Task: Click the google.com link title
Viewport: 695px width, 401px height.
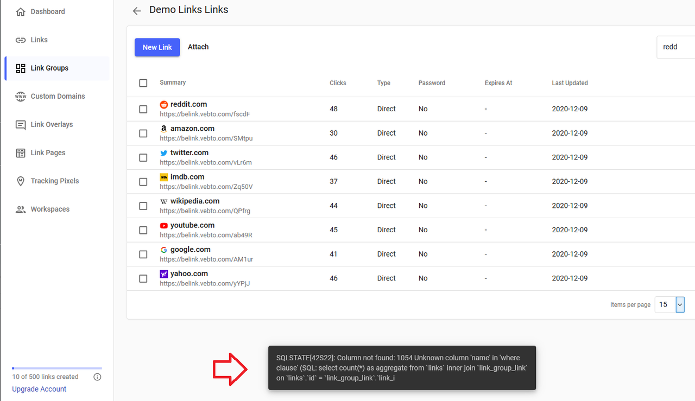Action: (x=191, y=250)
